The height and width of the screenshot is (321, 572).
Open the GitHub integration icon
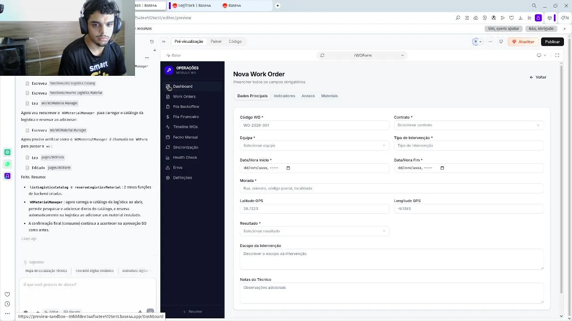point(501,41)
